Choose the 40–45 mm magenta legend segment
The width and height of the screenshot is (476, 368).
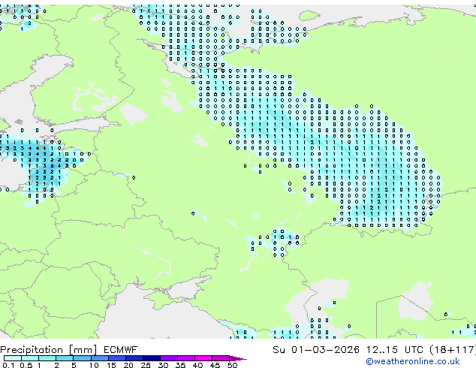[x=203, y=358]
